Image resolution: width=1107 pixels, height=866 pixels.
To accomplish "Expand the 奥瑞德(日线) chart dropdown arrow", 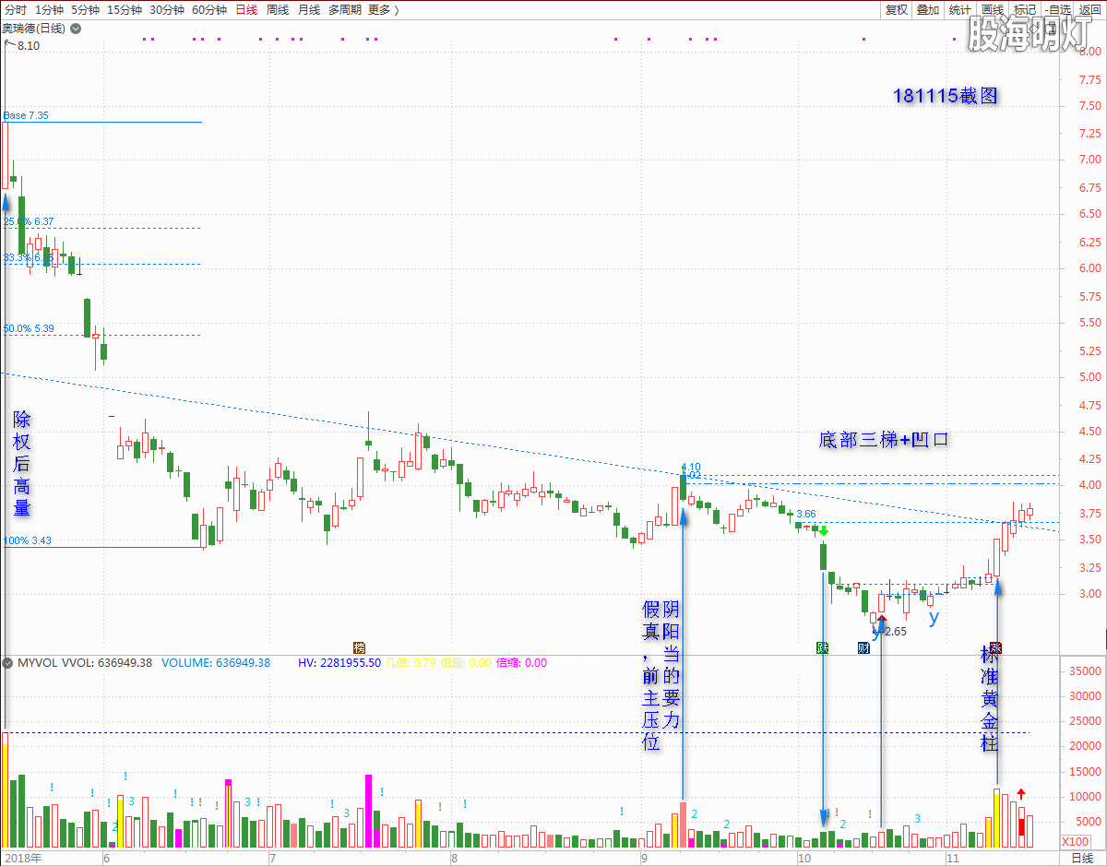I will pos(75,29).
